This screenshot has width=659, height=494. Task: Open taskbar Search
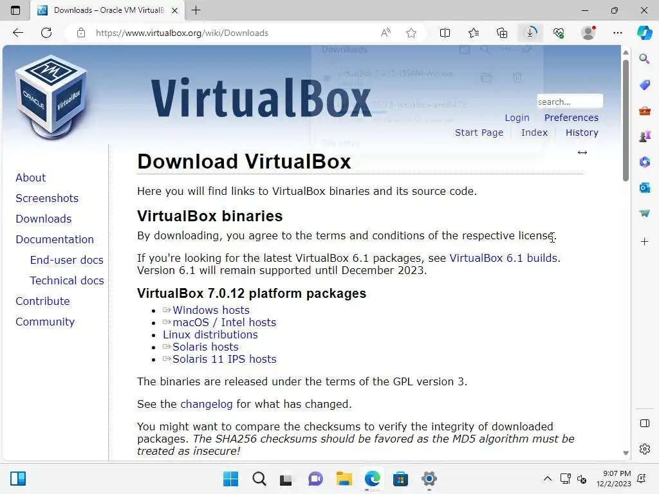pyautogui.click(x=259, y=479)
